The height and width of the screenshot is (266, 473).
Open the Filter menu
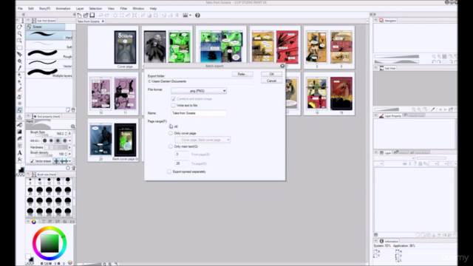(x=123, y=8)
